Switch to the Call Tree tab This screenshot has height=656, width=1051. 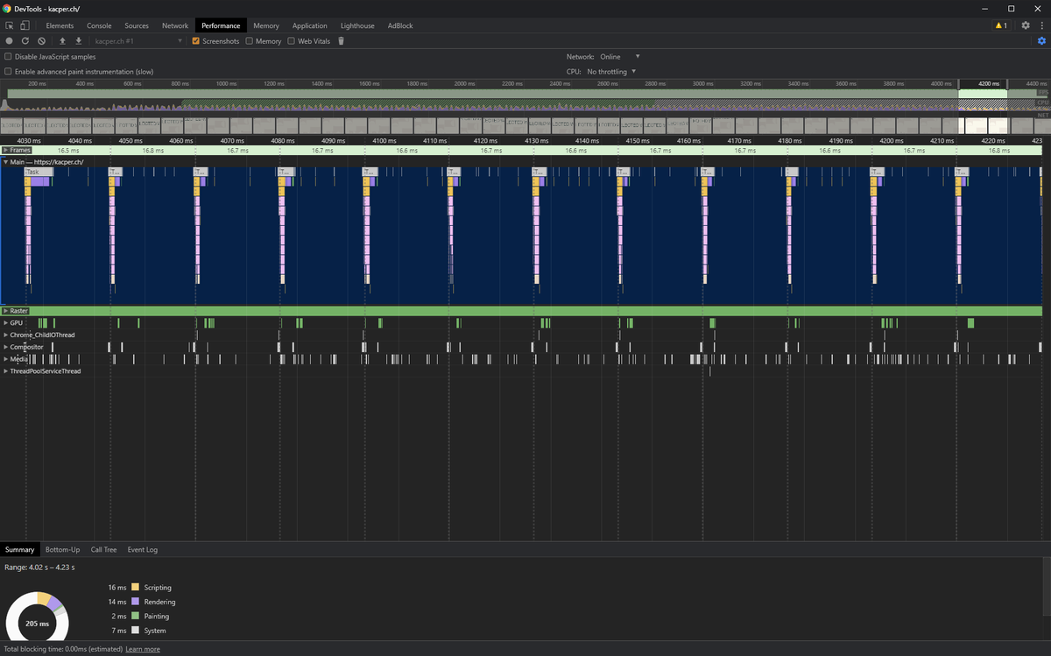(x=103, y=549)
